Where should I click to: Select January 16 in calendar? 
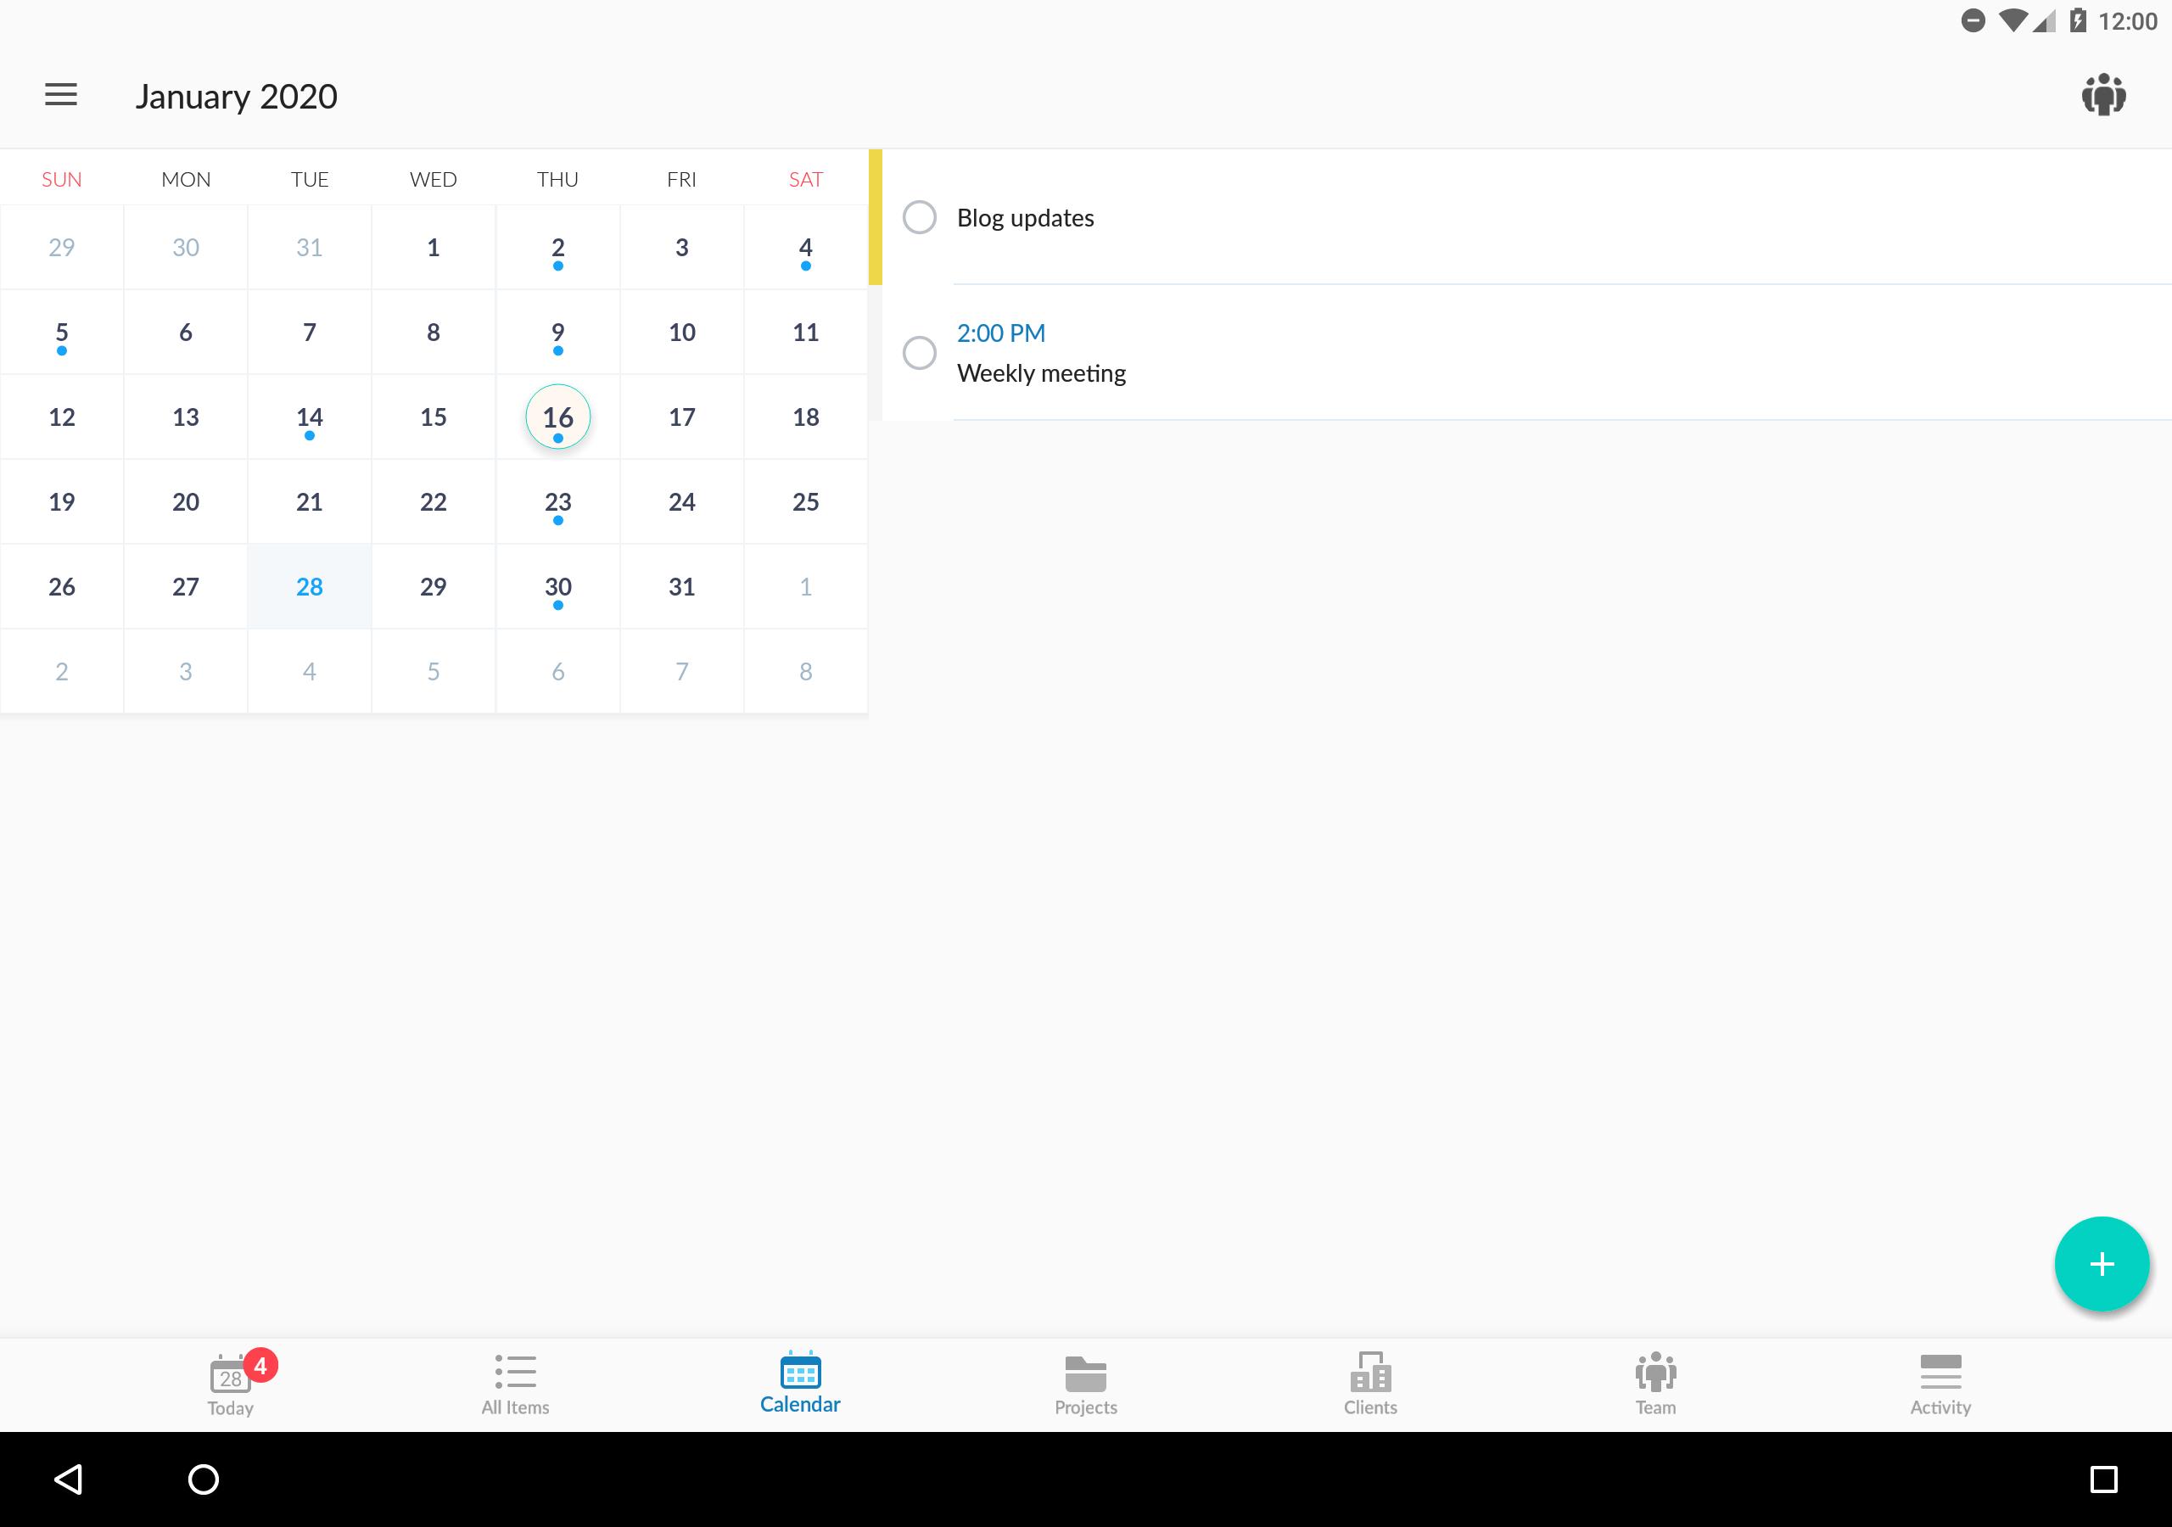(x=558, y=417)
